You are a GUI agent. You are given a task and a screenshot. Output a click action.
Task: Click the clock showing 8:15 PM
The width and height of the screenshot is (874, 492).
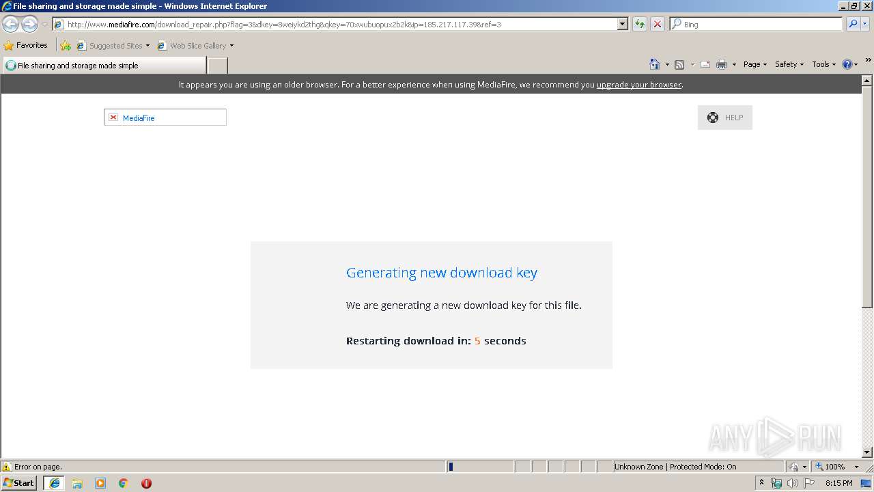pyautogui.click(x=838, y=483)
